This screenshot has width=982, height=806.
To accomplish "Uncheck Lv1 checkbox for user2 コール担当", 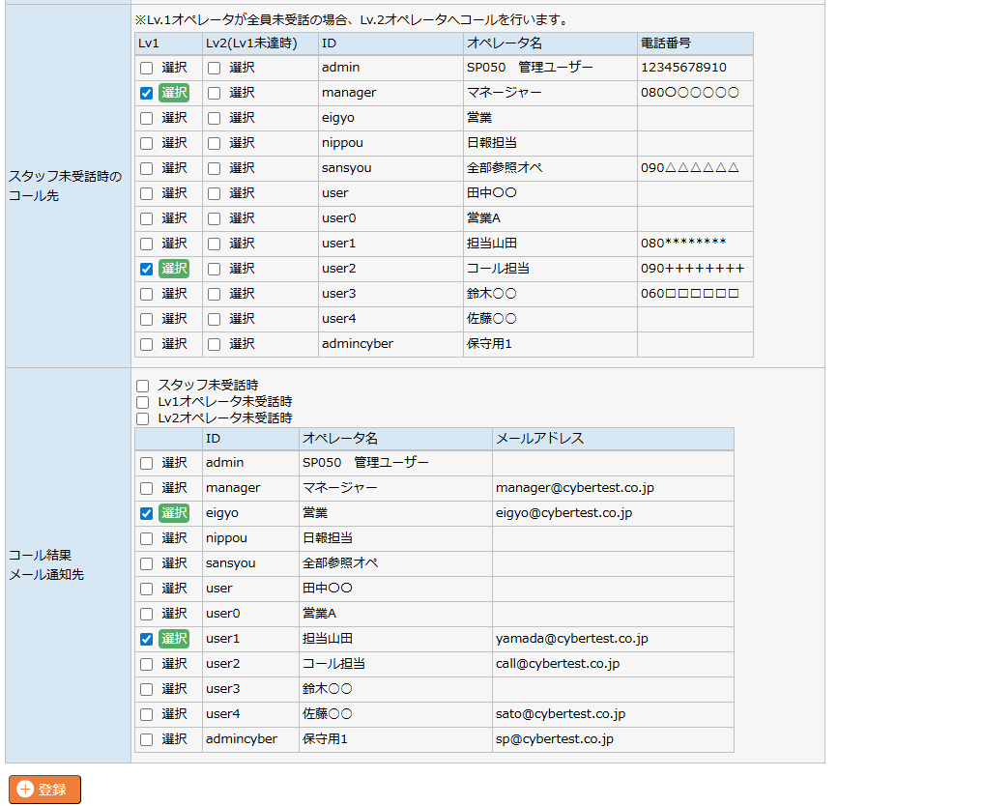I will [x=147, y=270].
